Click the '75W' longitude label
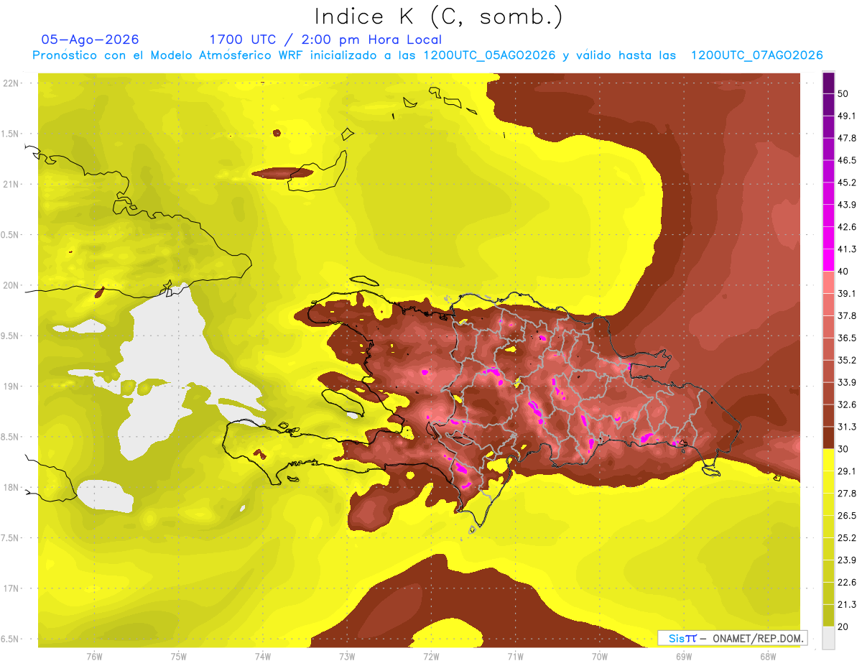Image resolution: width=862 pixels, height=666 pixels. tap(179, 656)
